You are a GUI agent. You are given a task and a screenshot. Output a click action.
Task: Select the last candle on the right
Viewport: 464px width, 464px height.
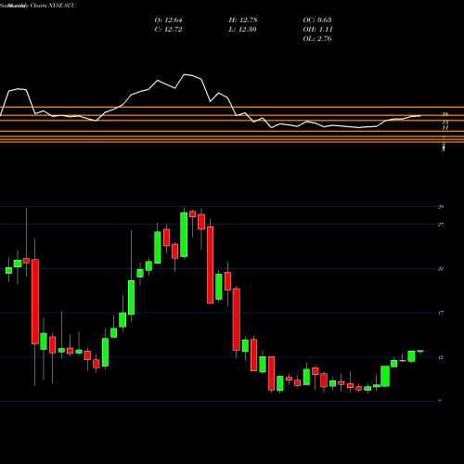tap(420, 351)
